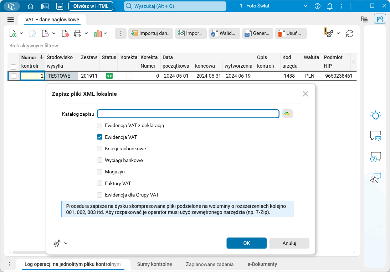Open the news page icon in title bar
This screenshot has width=390, height=272.
tap(45, 6)
